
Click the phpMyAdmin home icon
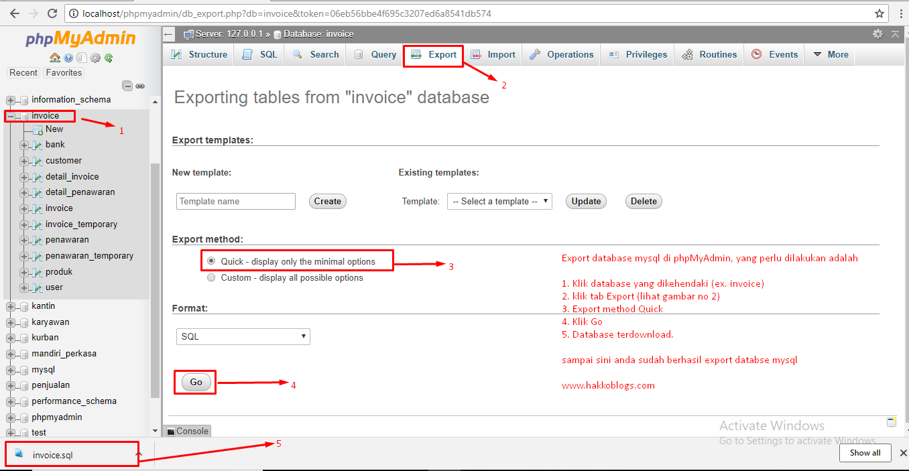point(55,58)
